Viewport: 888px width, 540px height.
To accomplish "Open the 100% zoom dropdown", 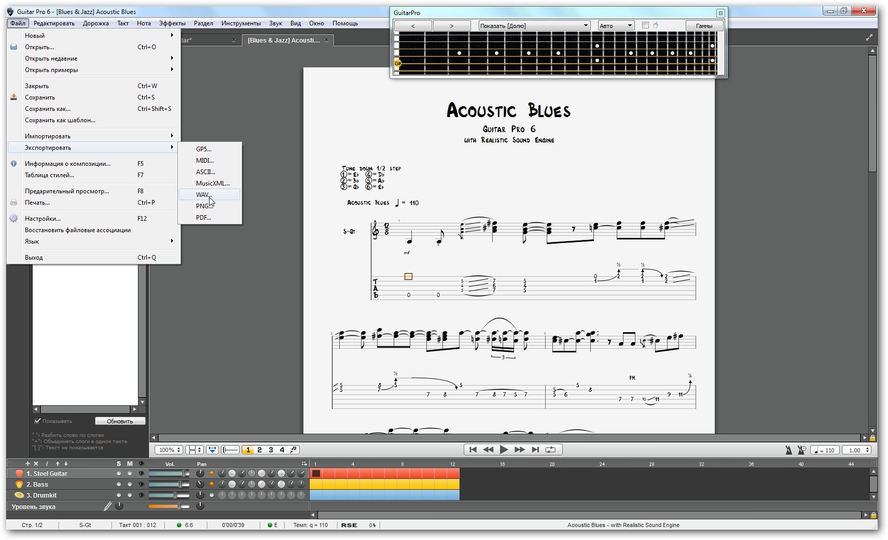I will pyautogui.click(x=169, y=450).
